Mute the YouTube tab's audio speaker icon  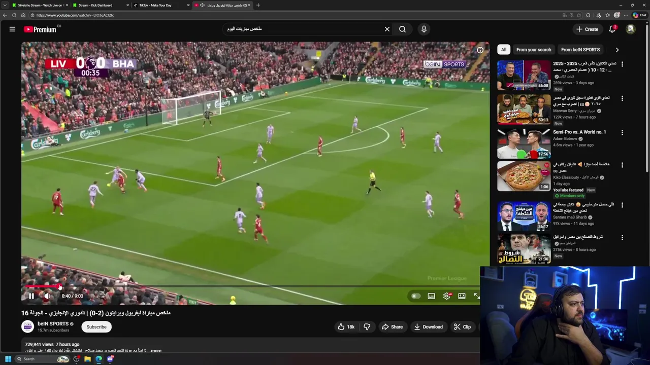click(x=202, y=5)
